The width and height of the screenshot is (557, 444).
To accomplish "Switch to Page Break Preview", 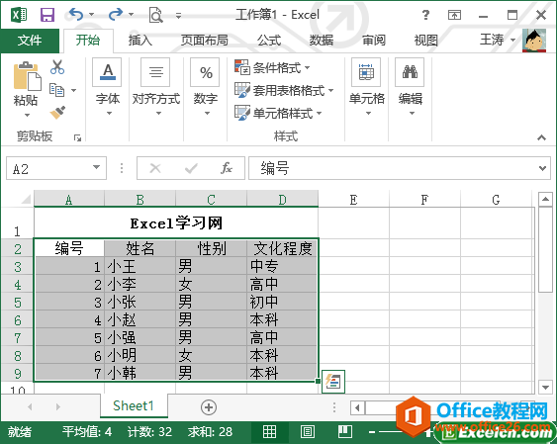I will [x=345, y=432].
